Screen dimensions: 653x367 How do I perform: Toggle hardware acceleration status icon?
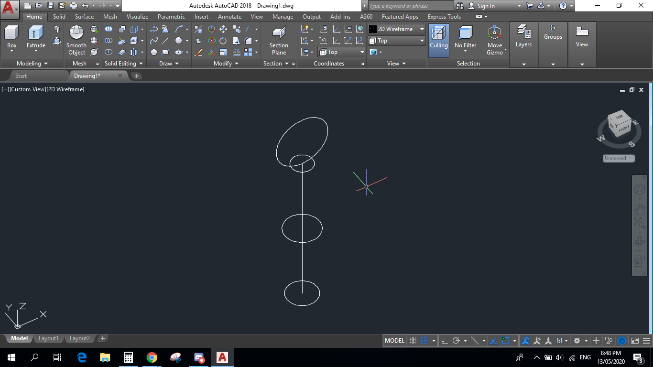(622, 341)
